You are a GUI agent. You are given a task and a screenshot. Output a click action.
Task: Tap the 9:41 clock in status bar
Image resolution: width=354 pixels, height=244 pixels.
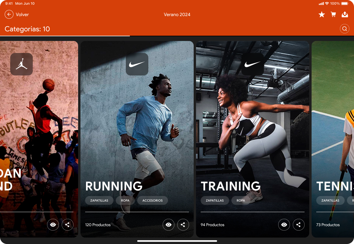pyautogui.click(x=9, y=4)
